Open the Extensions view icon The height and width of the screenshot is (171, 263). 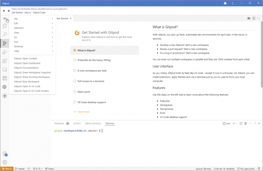[5, 61]
